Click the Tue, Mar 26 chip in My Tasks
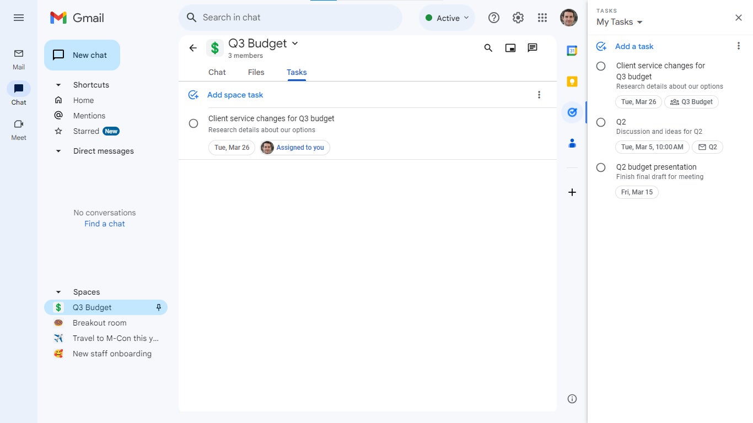753x423 pixels. (638, 102)
